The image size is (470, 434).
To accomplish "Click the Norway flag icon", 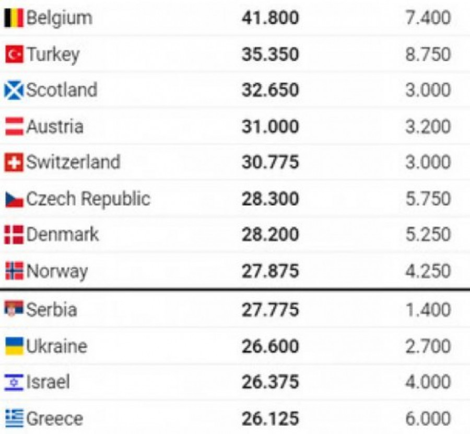I will pyautogui.click(x=14, y=271).
